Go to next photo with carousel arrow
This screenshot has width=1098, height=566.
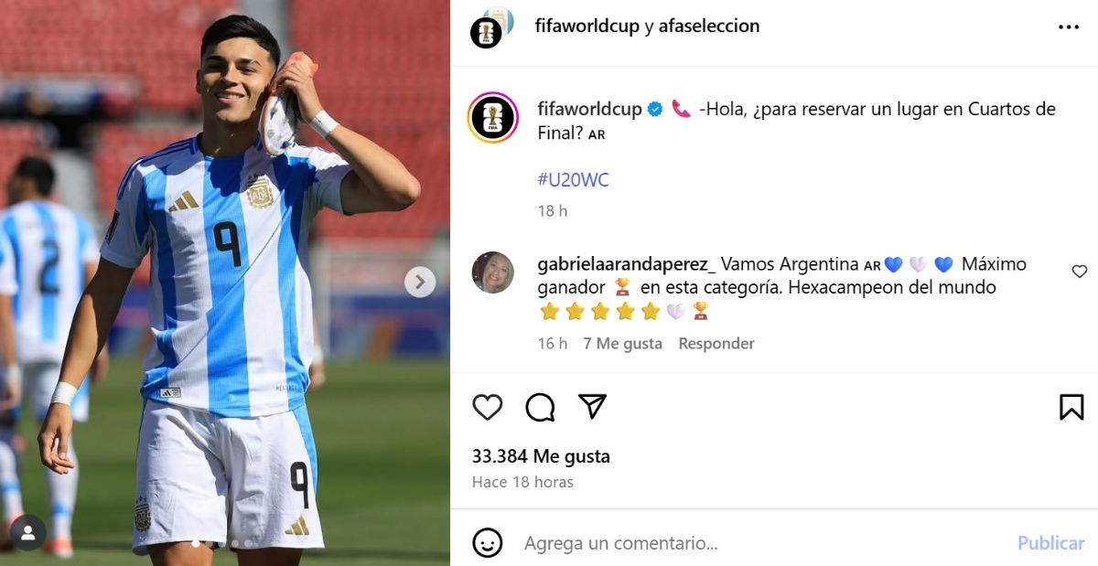point(420,282)
